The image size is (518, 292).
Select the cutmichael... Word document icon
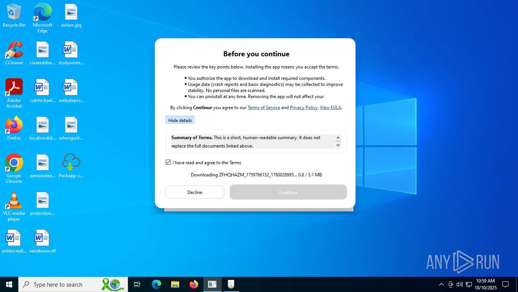tap(42, 91)
